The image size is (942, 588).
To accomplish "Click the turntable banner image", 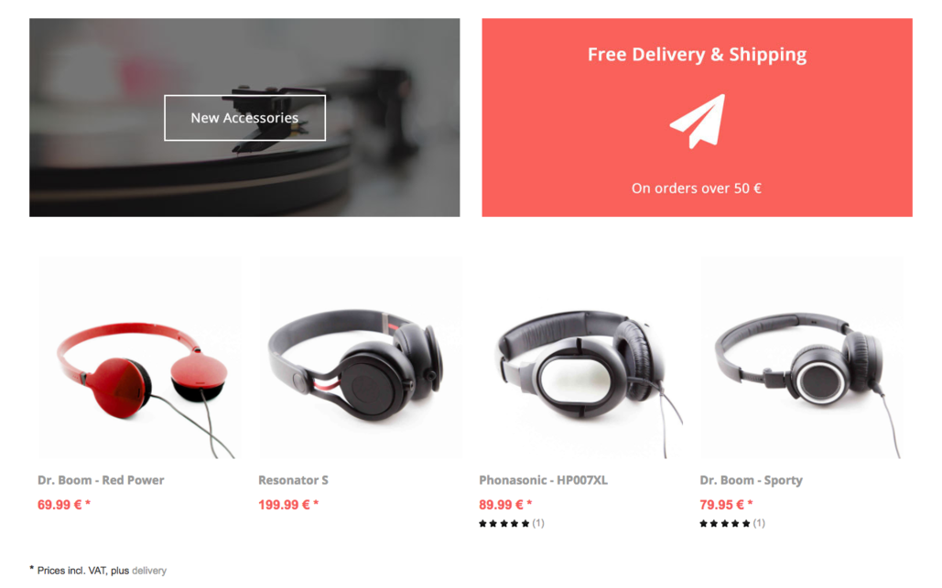I will pyautogui.click(x=244, y=118).
